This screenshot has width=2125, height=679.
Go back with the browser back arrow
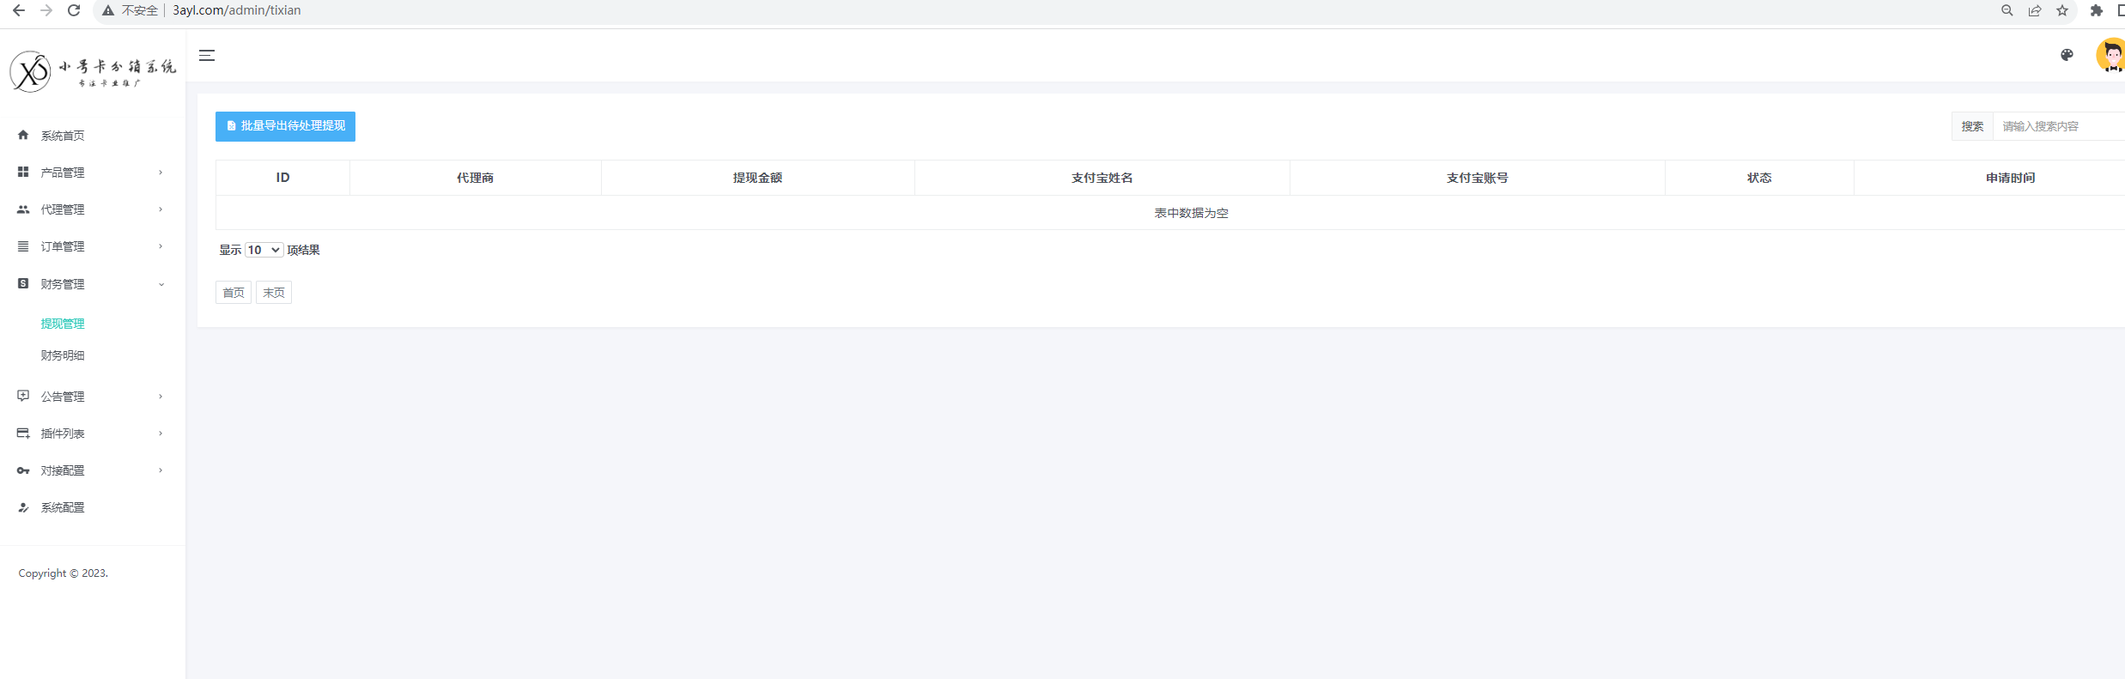click(18, 10)
